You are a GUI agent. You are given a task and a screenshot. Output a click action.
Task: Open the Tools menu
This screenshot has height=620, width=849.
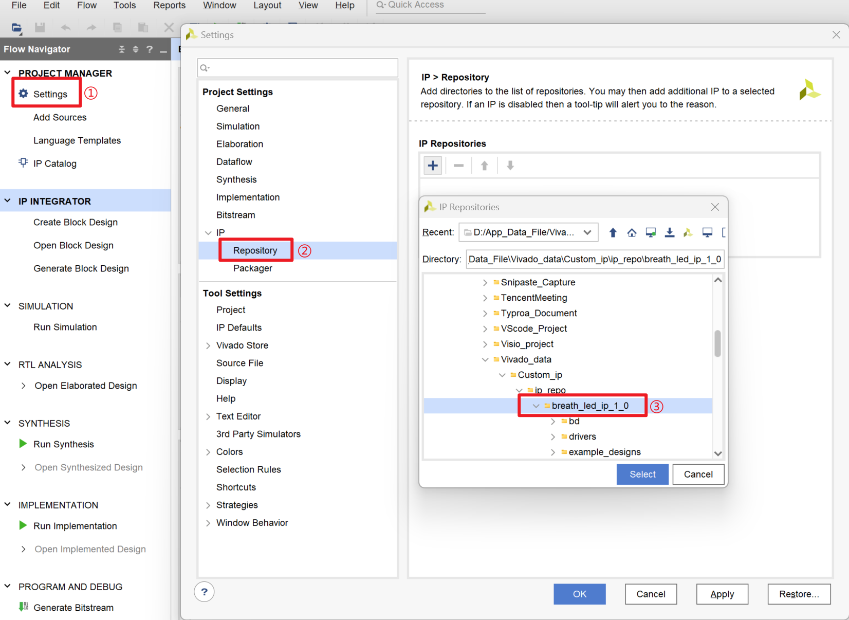(124, 5)
